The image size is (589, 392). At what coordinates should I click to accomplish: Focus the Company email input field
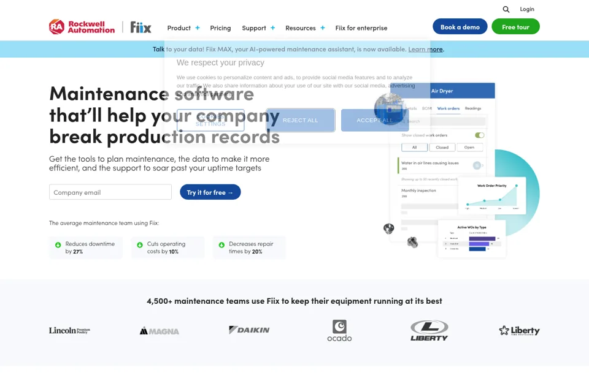(x=110, y=192)
